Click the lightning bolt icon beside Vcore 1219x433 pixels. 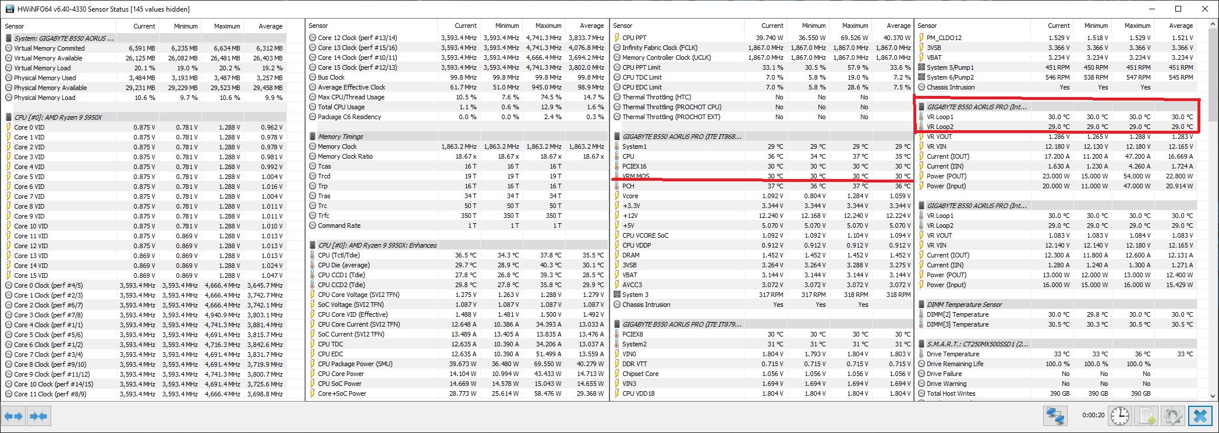click(x=617, y=196)
